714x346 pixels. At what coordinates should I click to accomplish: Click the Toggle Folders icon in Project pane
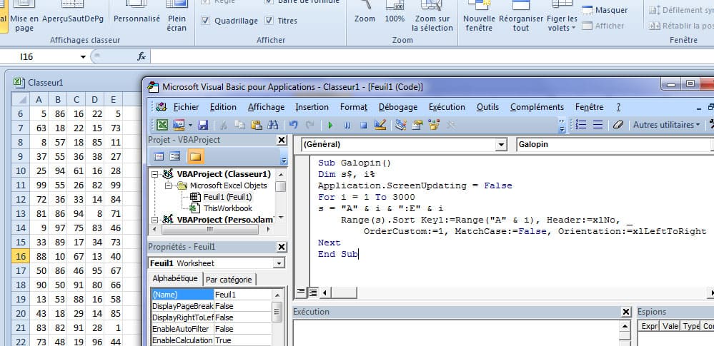[195, 156]
